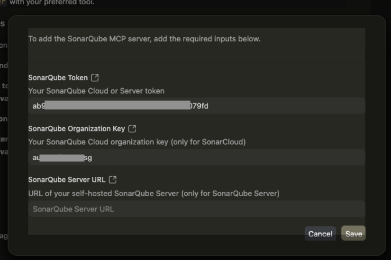The width and height of the screenshot is (391, 260).
Task: Open the Organization Key external link icon
Action: click(x=132, y=129)
